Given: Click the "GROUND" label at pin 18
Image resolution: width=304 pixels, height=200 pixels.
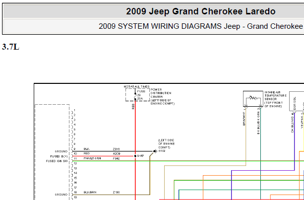Looking at the screenshot, I should coord(61,195).
